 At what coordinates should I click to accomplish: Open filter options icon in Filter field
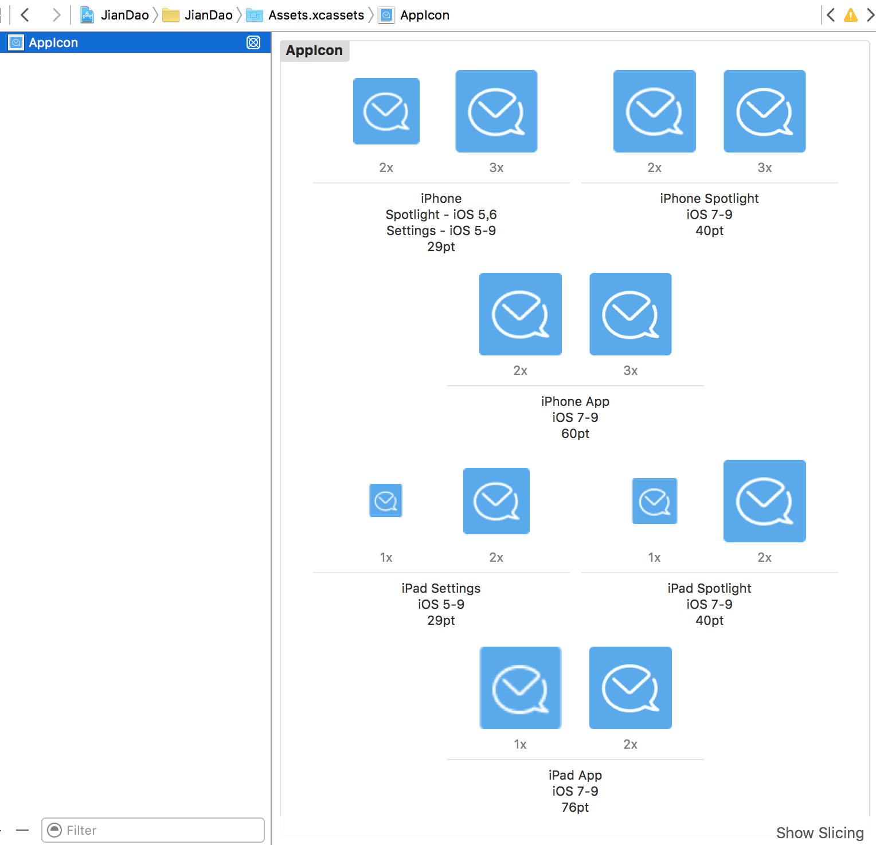[54, 830]
